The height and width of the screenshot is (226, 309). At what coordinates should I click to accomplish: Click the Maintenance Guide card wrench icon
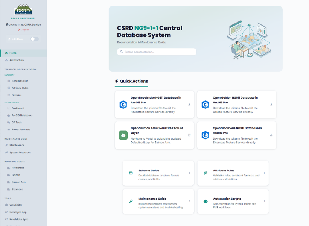pos(131,201)
